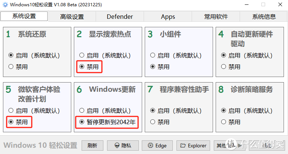Open the 系统信息 tab
Screen dimensions: 288x154
pos(264,17)
